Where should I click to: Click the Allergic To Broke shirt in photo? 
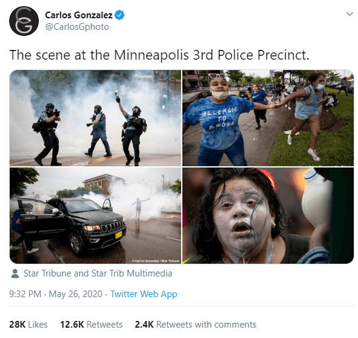pos(219,121)
